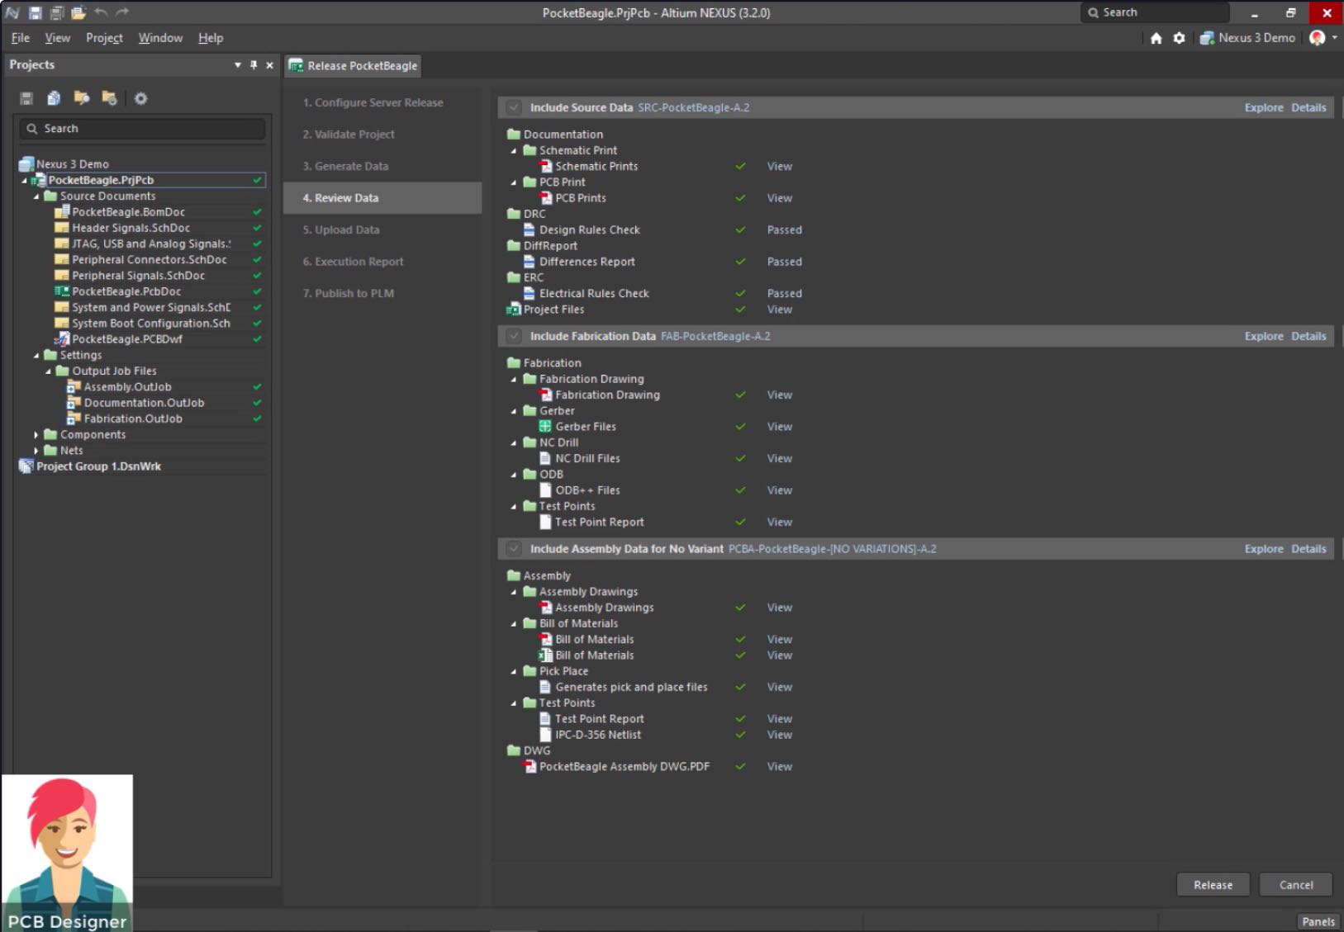Click the Release button
Viewport: 1344px width, 932px height.
[1212, 884]
